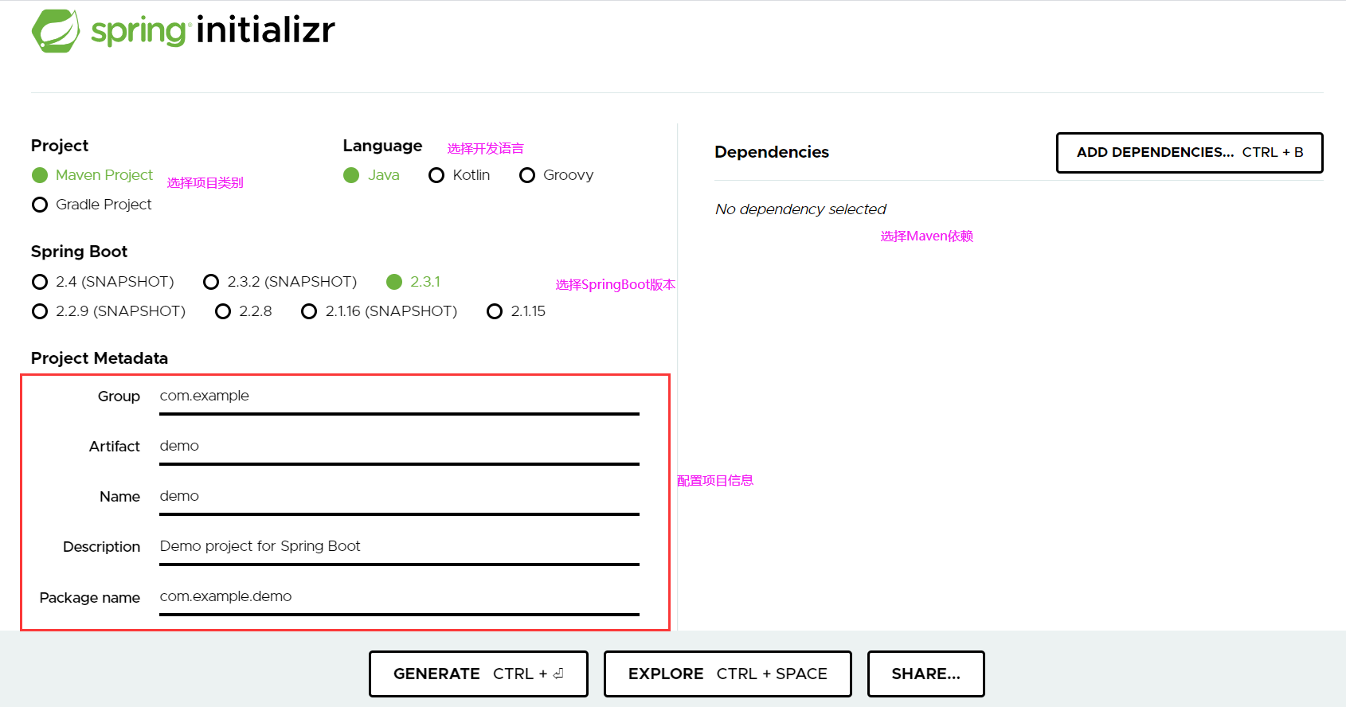
Task: Select Spring Boot 2.4 (SNAPSHOT)
Action: [x=103, y=282]
